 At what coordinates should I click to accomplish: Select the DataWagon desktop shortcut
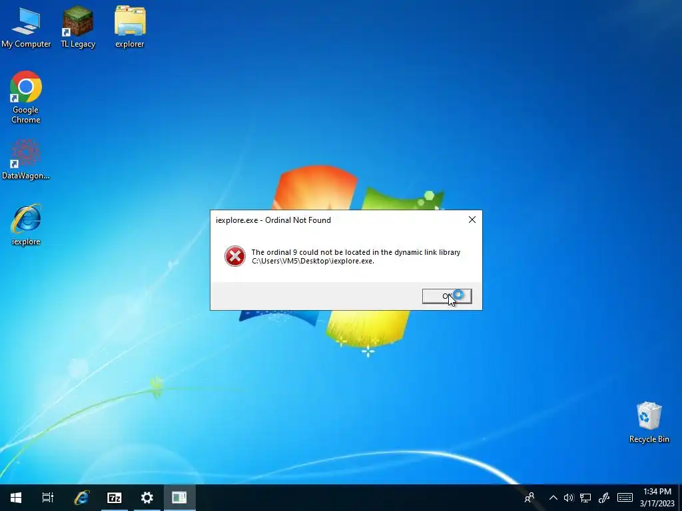pos(26,159)
